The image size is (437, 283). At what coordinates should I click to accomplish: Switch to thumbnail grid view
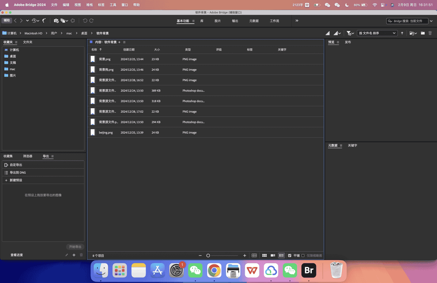point(265,255)
